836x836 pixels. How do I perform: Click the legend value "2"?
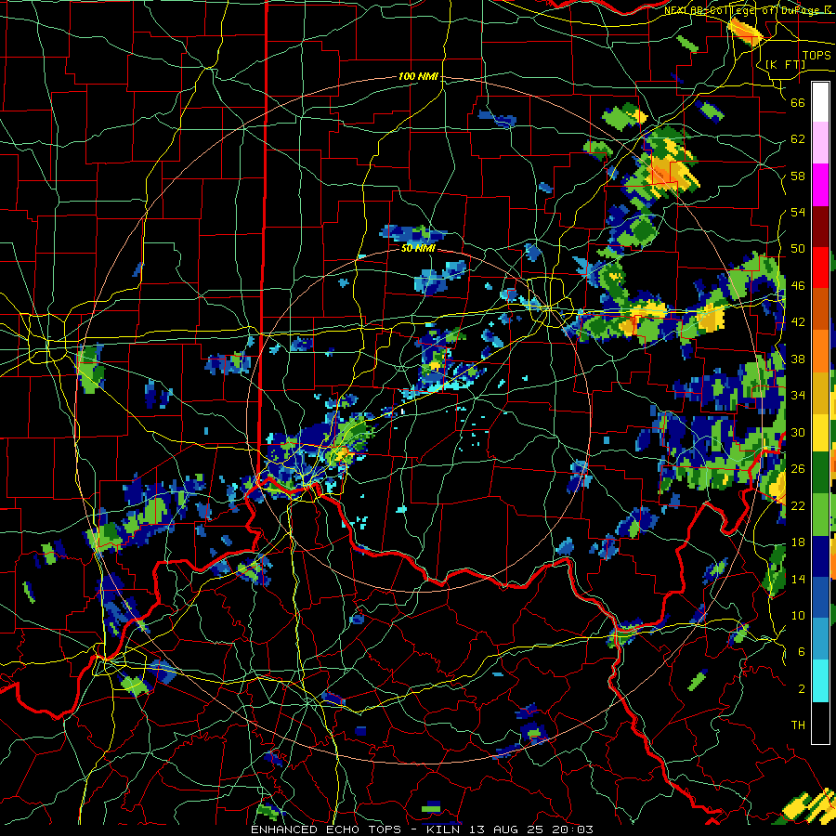coord(802,689)
